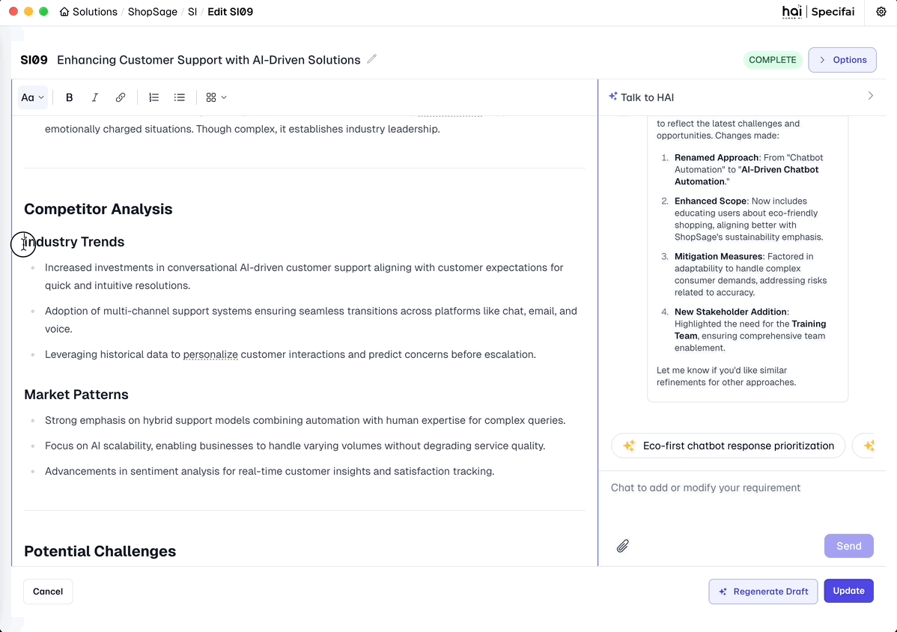Focus the chat requirement input field
897x632 pixels.
(742, 499)
